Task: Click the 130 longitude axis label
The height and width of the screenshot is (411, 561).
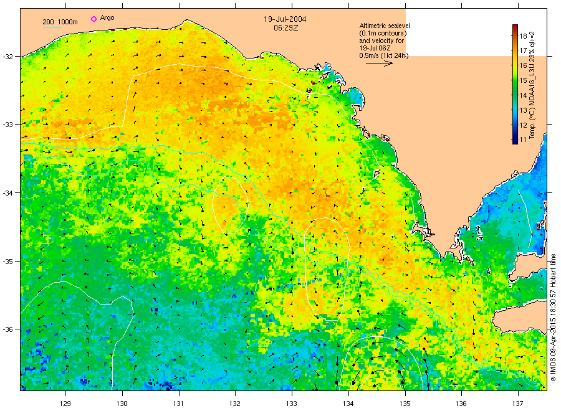Action: click(x=122, y=404)
